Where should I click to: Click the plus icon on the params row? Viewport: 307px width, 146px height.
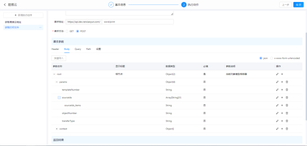282,82
